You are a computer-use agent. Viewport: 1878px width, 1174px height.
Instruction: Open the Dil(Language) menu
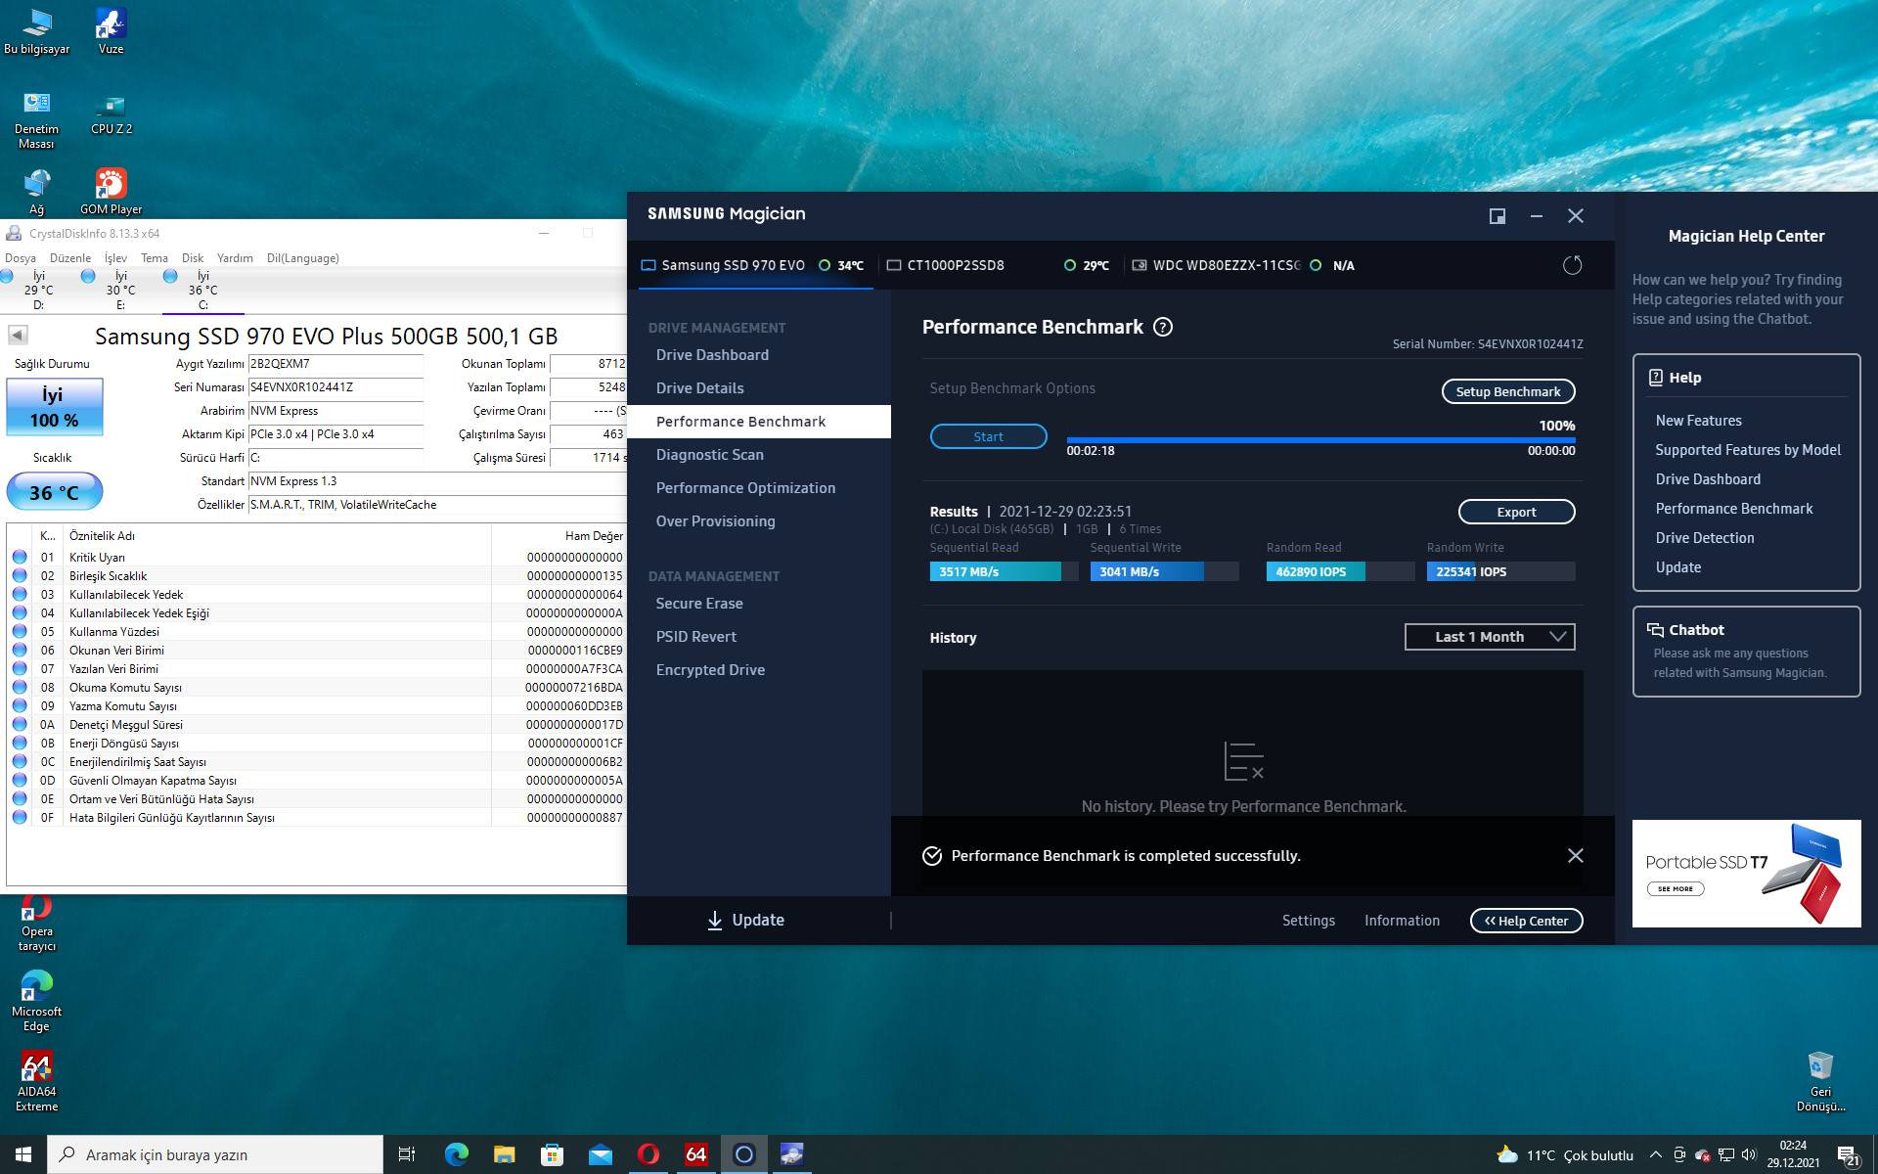tap(303, 258)
